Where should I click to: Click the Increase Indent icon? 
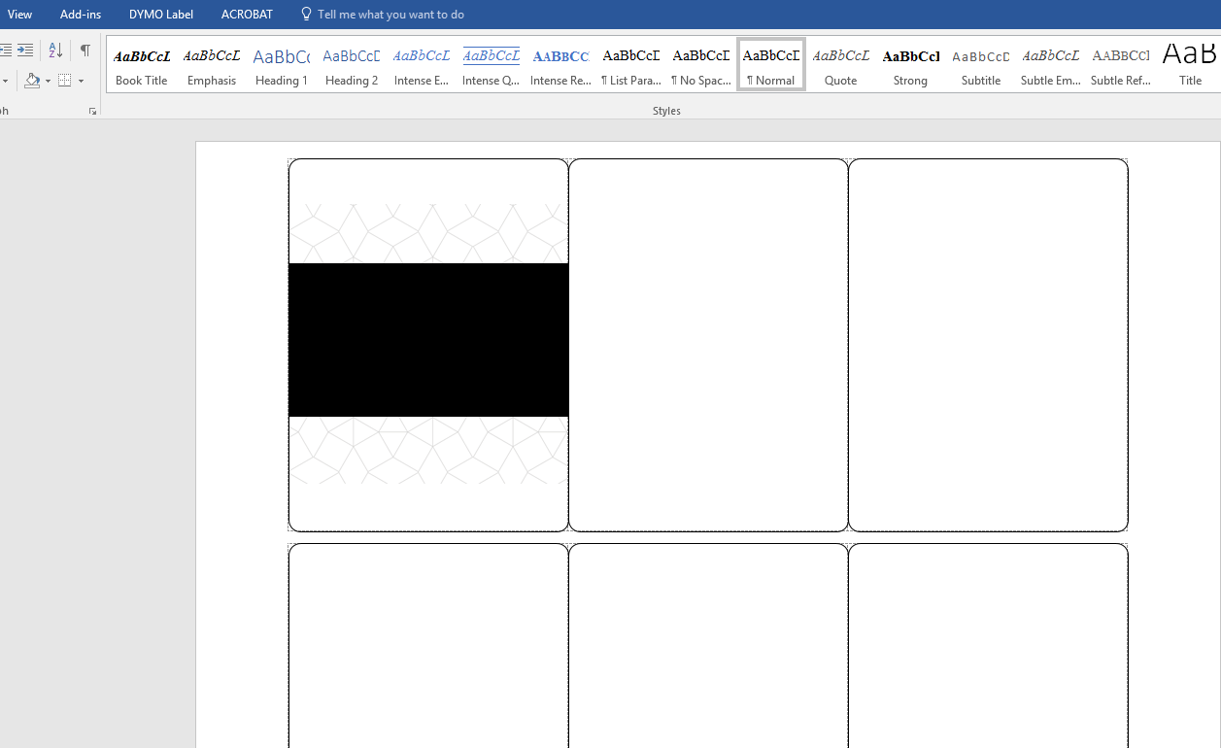pos(25,50)
